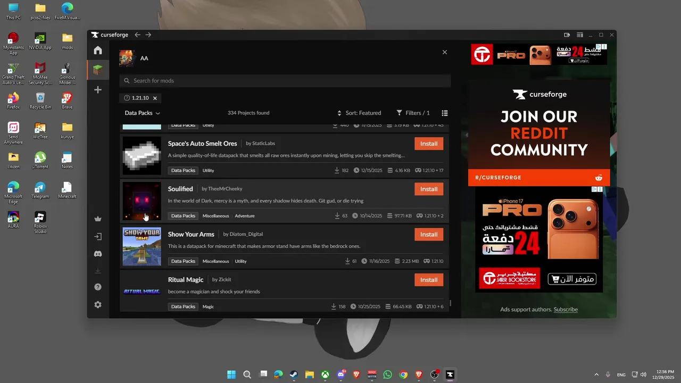Click the mod list scrollbar
Viewport: 681px width, 383px height.
[450, 303]
